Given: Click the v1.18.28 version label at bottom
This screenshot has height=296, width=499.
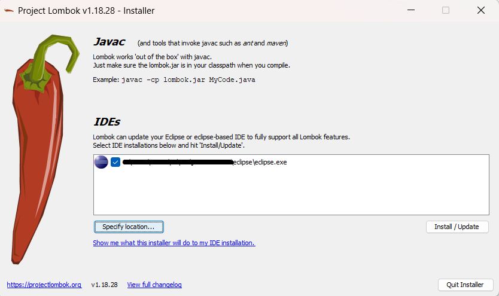Looking at the screenshot, I should coord(104,285).
